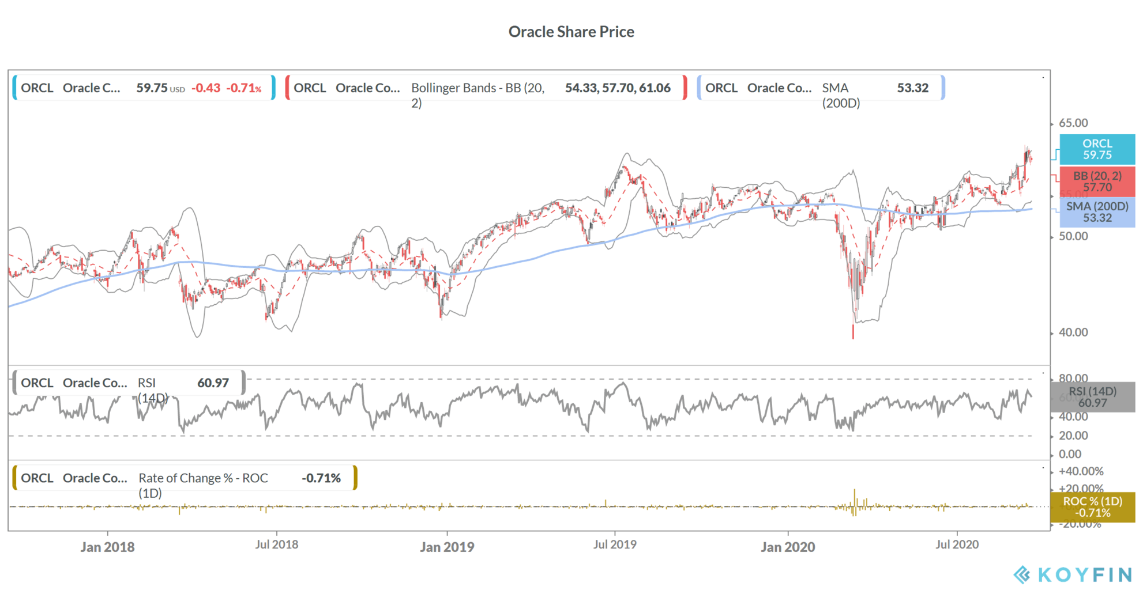The image size is (1143, 590).
Task: Click the Jul 2018 date axis label
Action: [277, 544]
